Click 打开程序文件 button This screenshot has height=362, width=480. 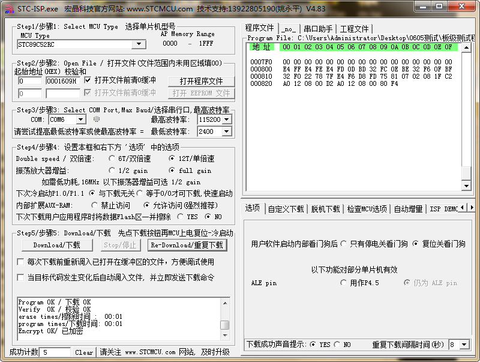[x=201, y=81]
